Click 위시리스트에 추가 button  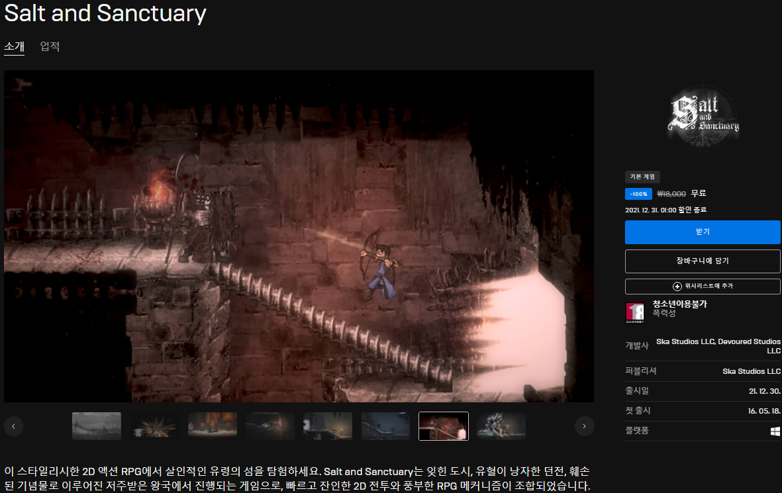702,286
